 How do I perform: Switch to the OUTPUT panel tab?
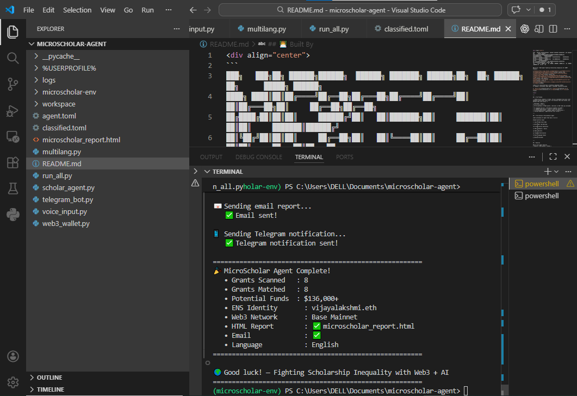(x=211, y=157)
